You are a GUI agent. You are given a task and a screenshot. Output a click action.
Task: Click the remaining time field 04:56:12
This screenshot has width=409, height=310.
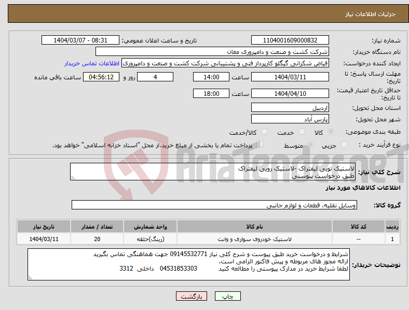[x=101, y=77]
